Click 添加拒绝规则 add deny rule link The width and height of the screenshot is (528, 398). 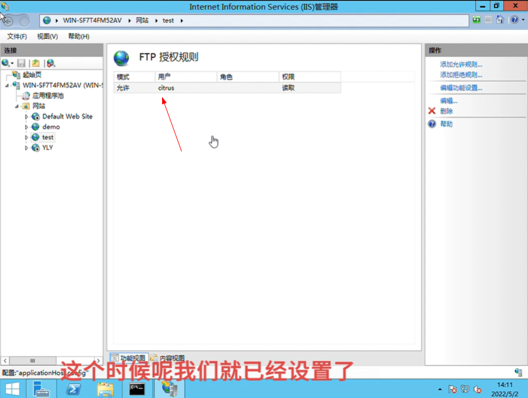pos(461,75)
